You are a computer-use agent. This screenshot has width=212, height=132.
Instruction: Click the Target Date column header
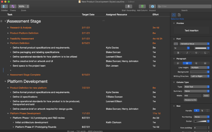pyautogui.click(x=88, y=15)
